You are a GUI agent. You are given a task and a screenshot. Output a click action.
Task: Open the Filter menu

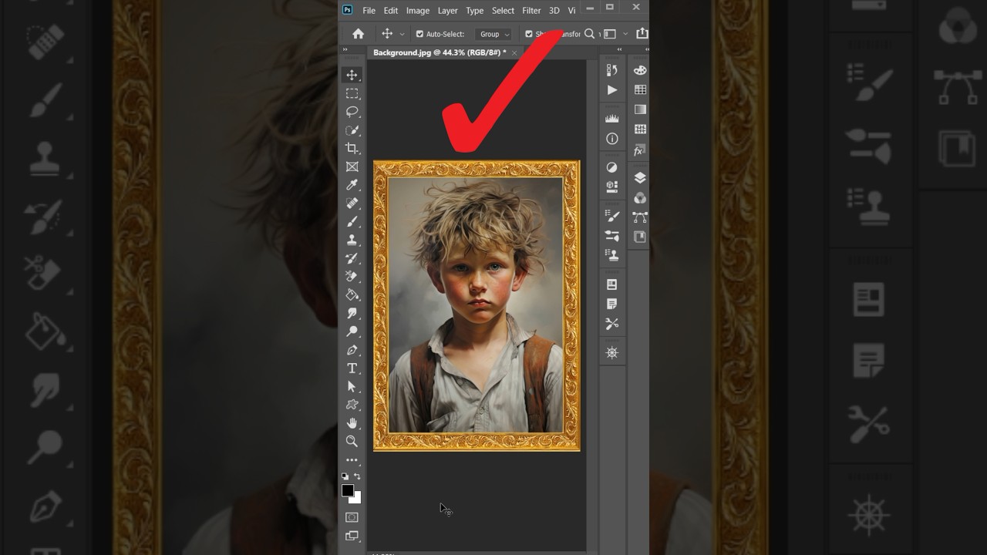click(x=531, y=11)
